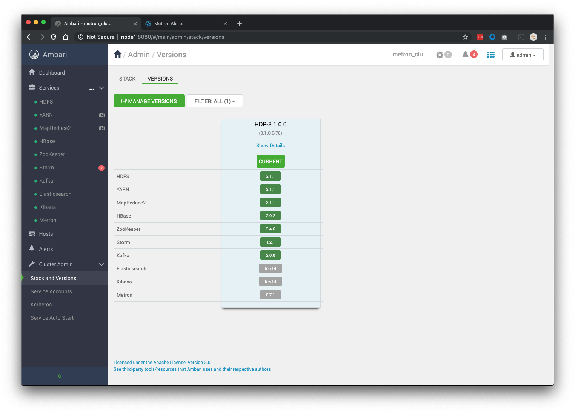Select Stack and Versions menu item
575x413 pixels.
(x=65, y=278)
